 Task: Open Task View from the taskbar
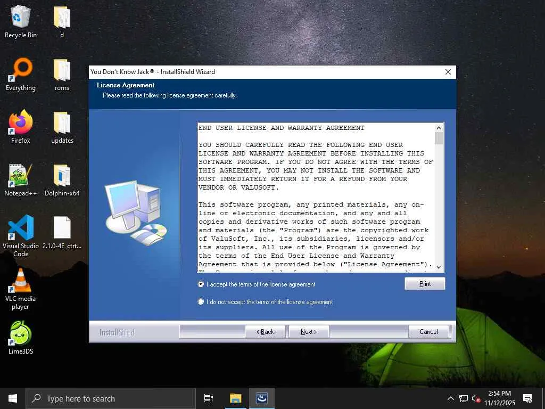pyautogui.click(x=208, y=398)
